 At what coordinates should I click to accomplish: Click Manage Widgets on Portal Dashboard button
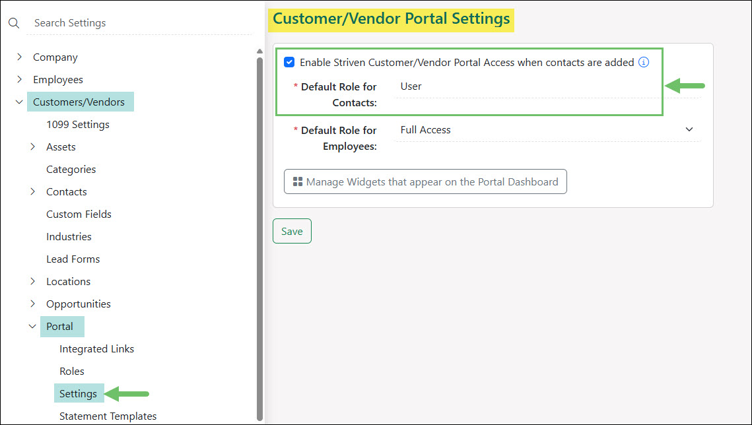[425, 182]
